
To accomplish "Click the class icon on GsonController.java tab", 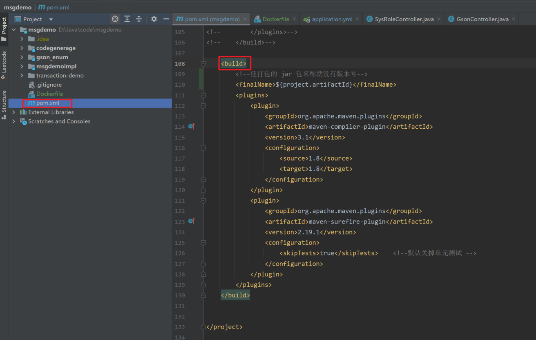I will point(451,19).
